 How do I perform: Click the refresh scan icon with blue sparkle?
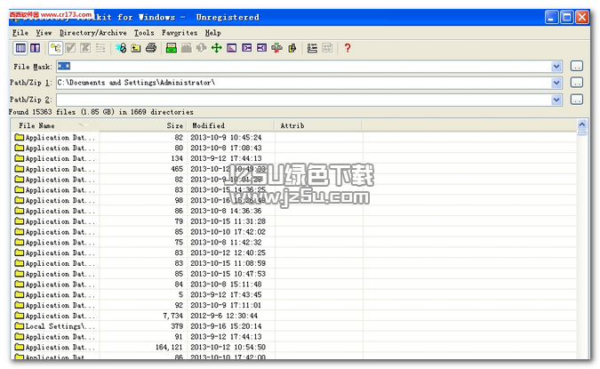pos(121,48)
